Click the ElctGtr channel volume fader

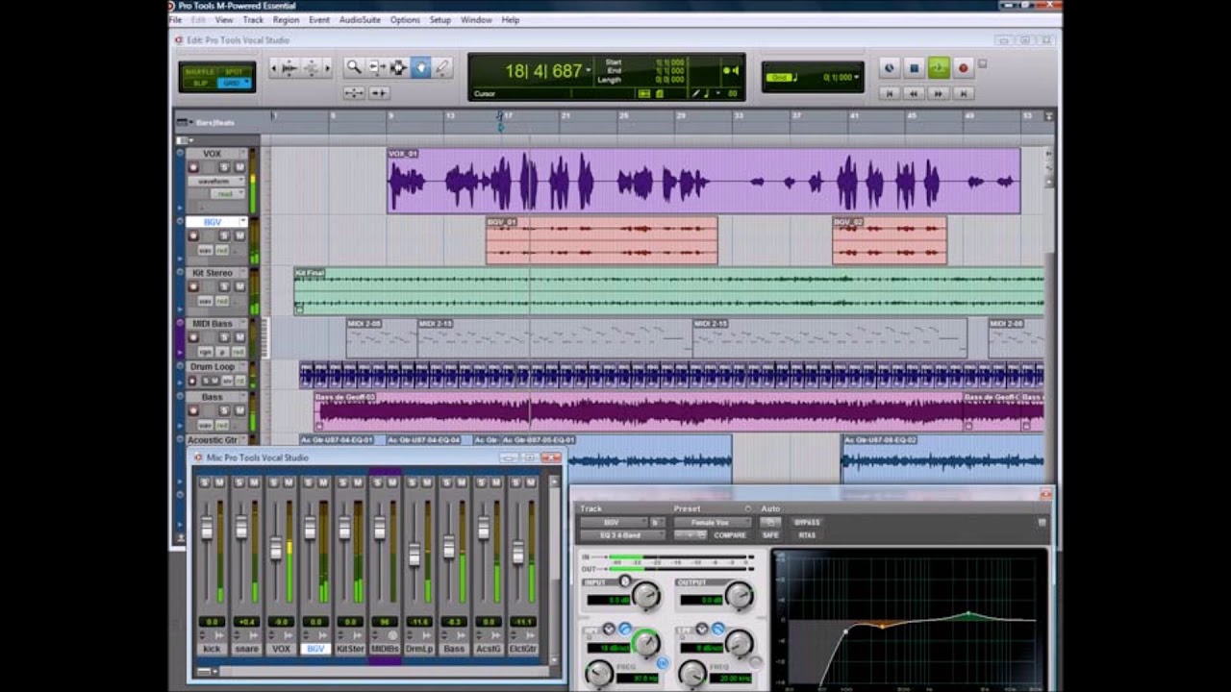tap(518, 553)
